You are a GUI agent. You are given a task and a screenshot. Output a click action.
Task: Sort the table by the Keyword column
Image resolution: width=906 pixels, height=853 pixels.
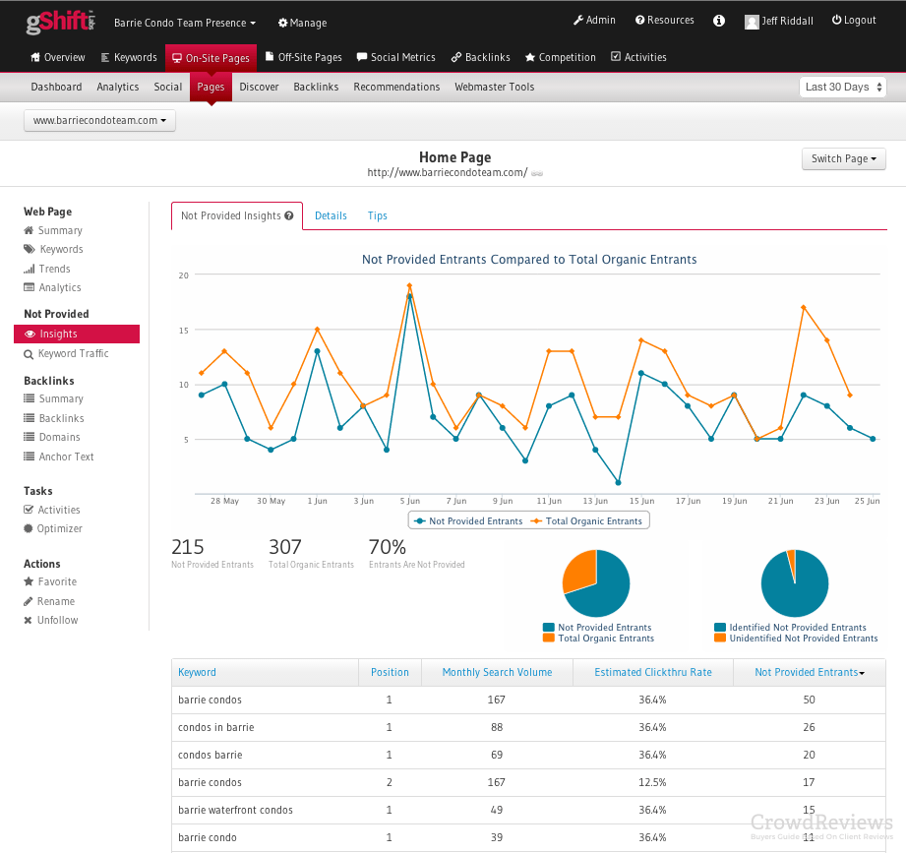coord(197,672)
